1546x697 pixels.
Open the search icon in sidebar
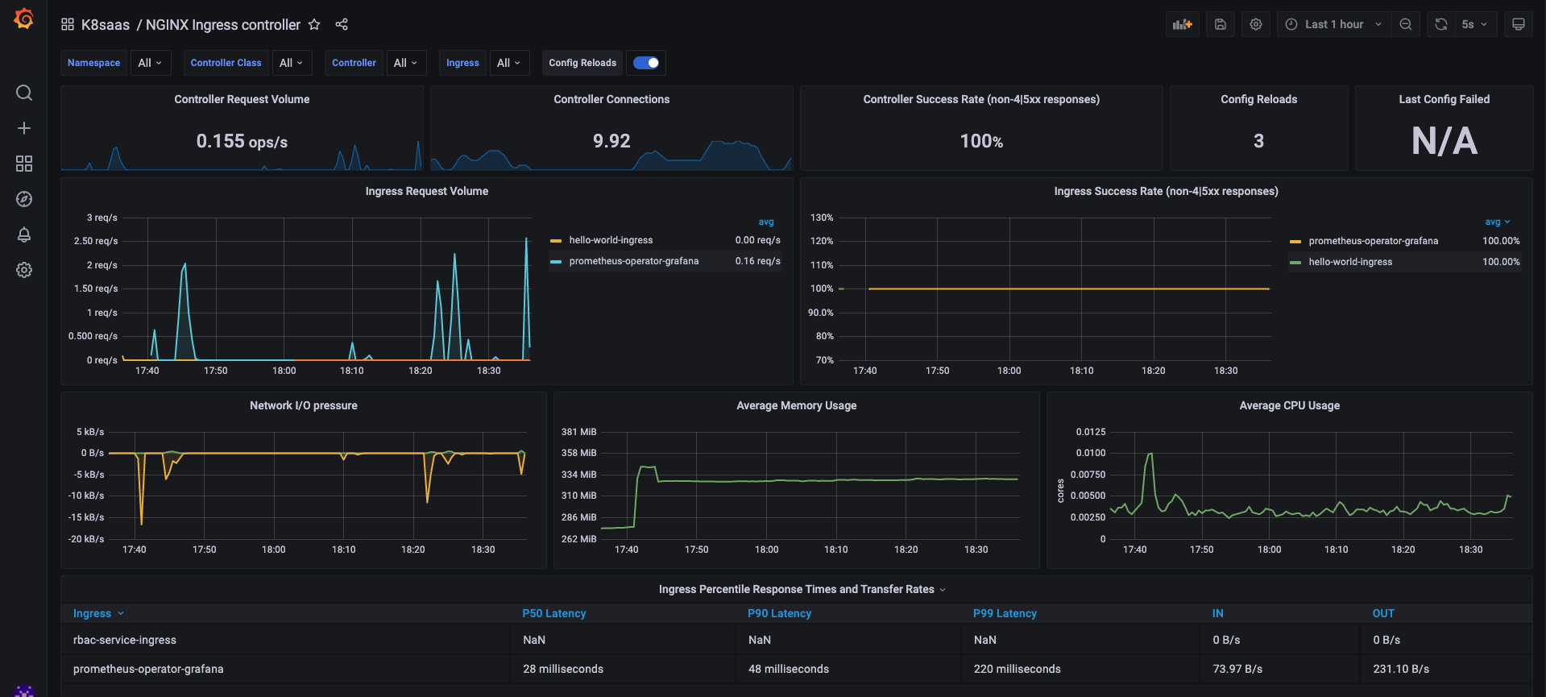click(x=24, y=93)
